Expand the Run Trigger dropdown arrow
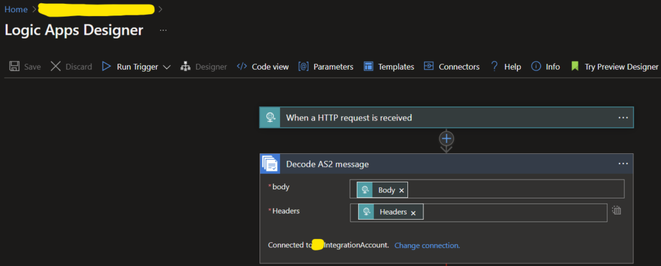661x266 pixels. [x=167, y=67]
